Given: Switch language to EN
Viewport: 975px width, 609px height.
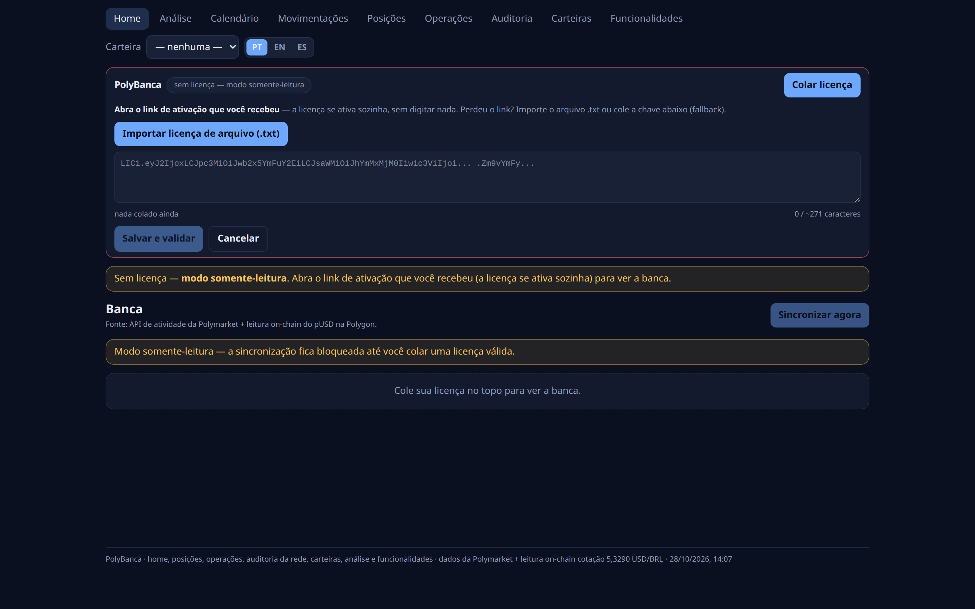Looking at the screenshot, I should [x=279, y=47].
